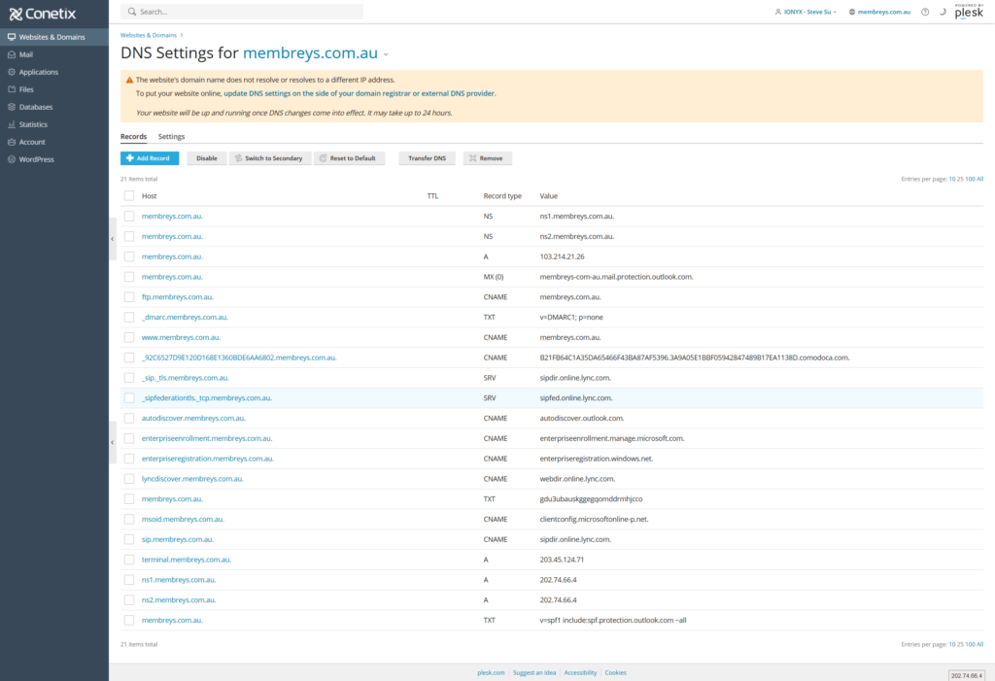This screenshot has width=995, height=681.
Task: Open the IONYX - Steve Su account menu
Action: point(811,13)
